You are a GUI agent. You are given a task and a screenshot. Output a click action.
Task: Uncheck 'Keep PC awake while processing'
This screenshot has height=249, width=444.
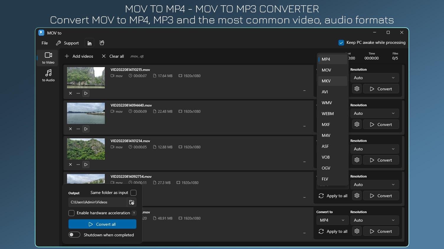pos(341,42)
